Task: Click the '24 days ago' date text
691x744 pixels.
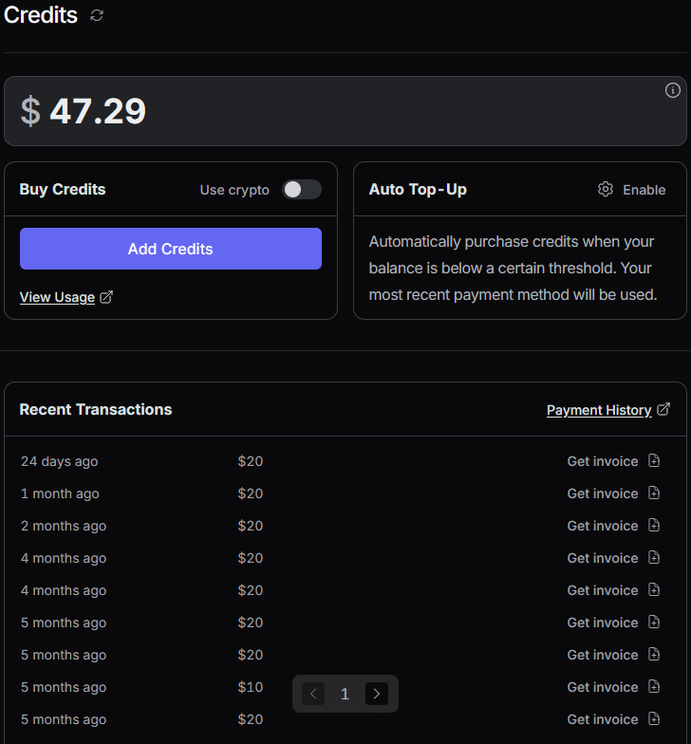Action: pos(59,461)
